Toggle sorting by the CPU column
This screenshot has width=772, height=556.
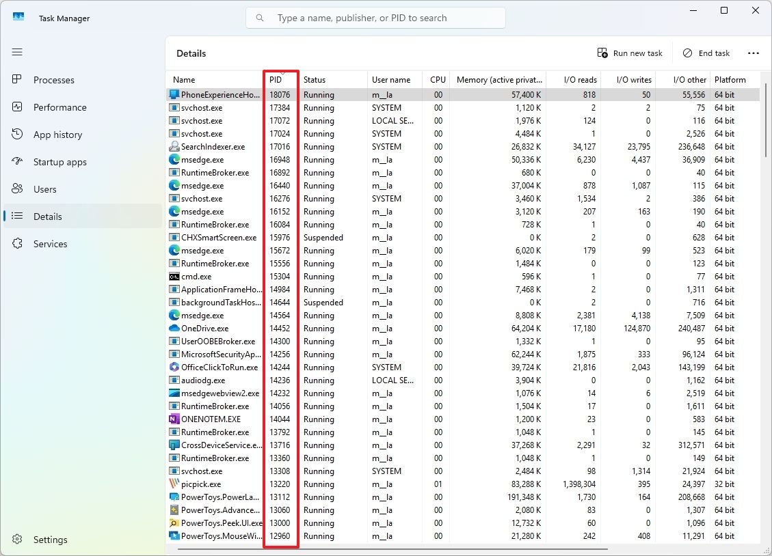coord(437,79)
